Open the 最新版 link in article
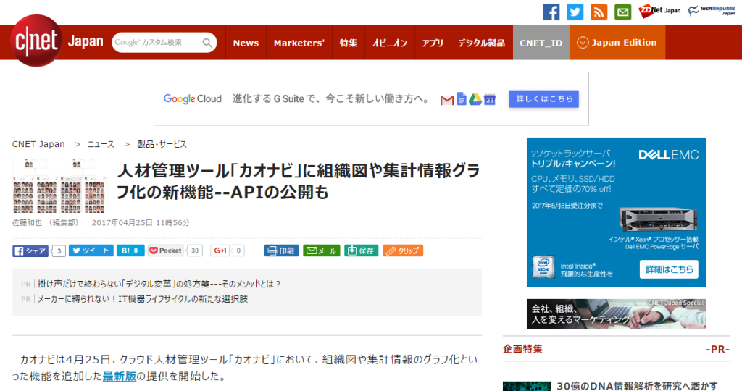 point(120,377)
